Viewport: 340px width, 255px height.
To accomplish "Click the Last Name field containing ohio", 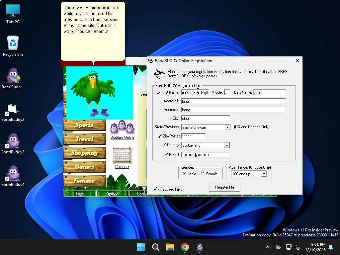I will click(270, 92).
